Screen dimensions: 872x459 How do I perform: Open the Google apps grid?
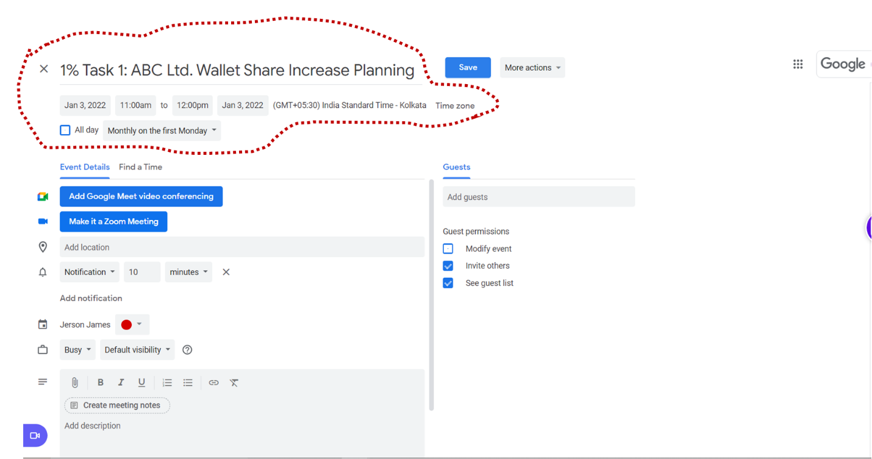click(798, 65)
